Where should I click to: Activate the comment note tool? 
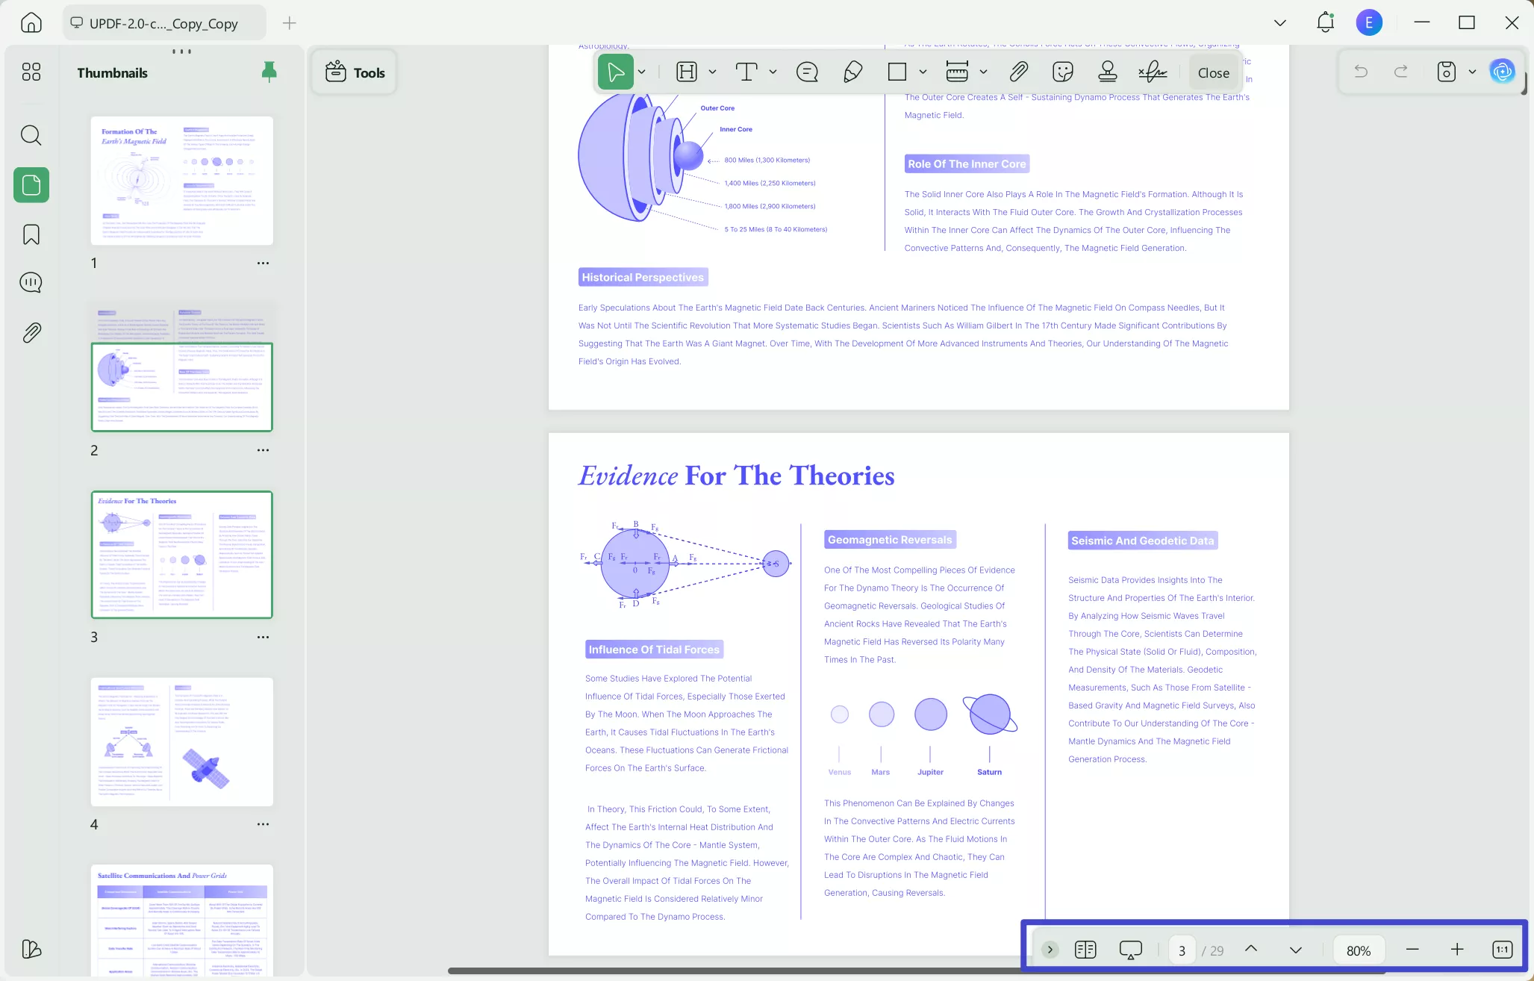point(807,72)
